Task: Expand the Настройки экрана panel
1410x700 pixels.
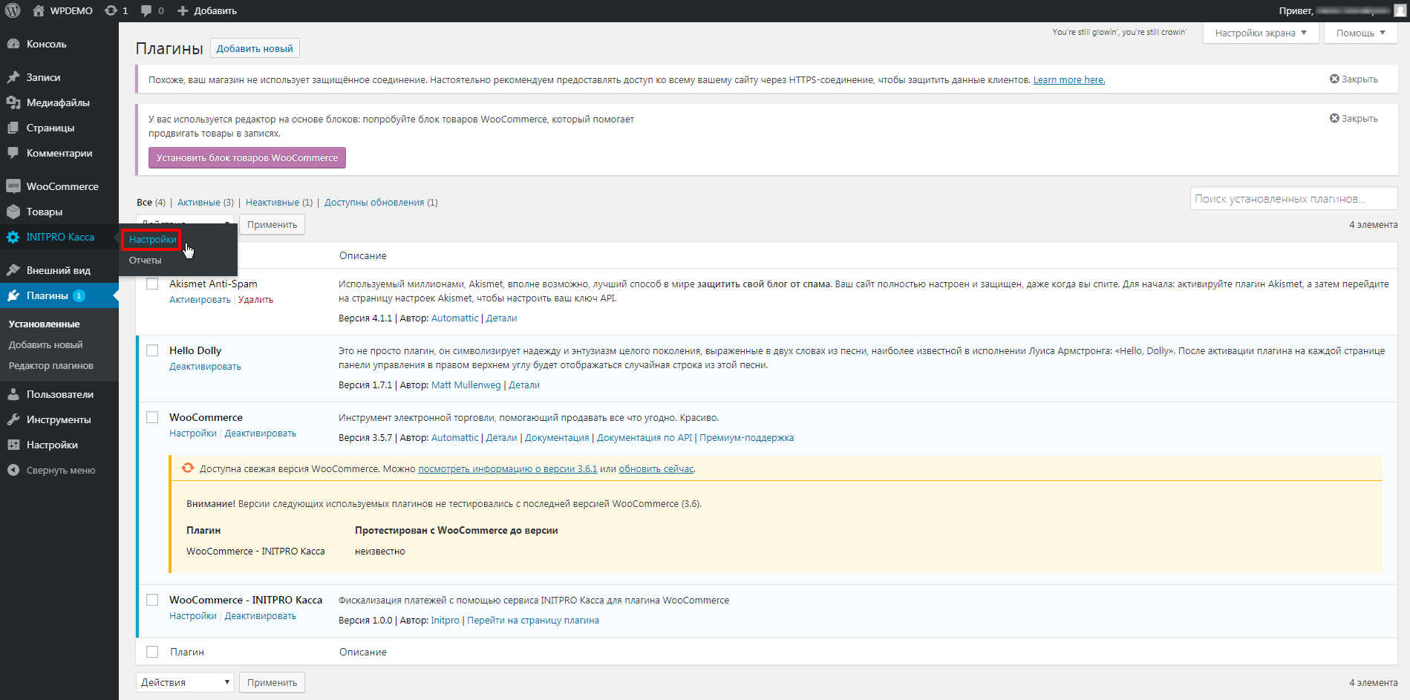Action: (x=1261, y=33)
